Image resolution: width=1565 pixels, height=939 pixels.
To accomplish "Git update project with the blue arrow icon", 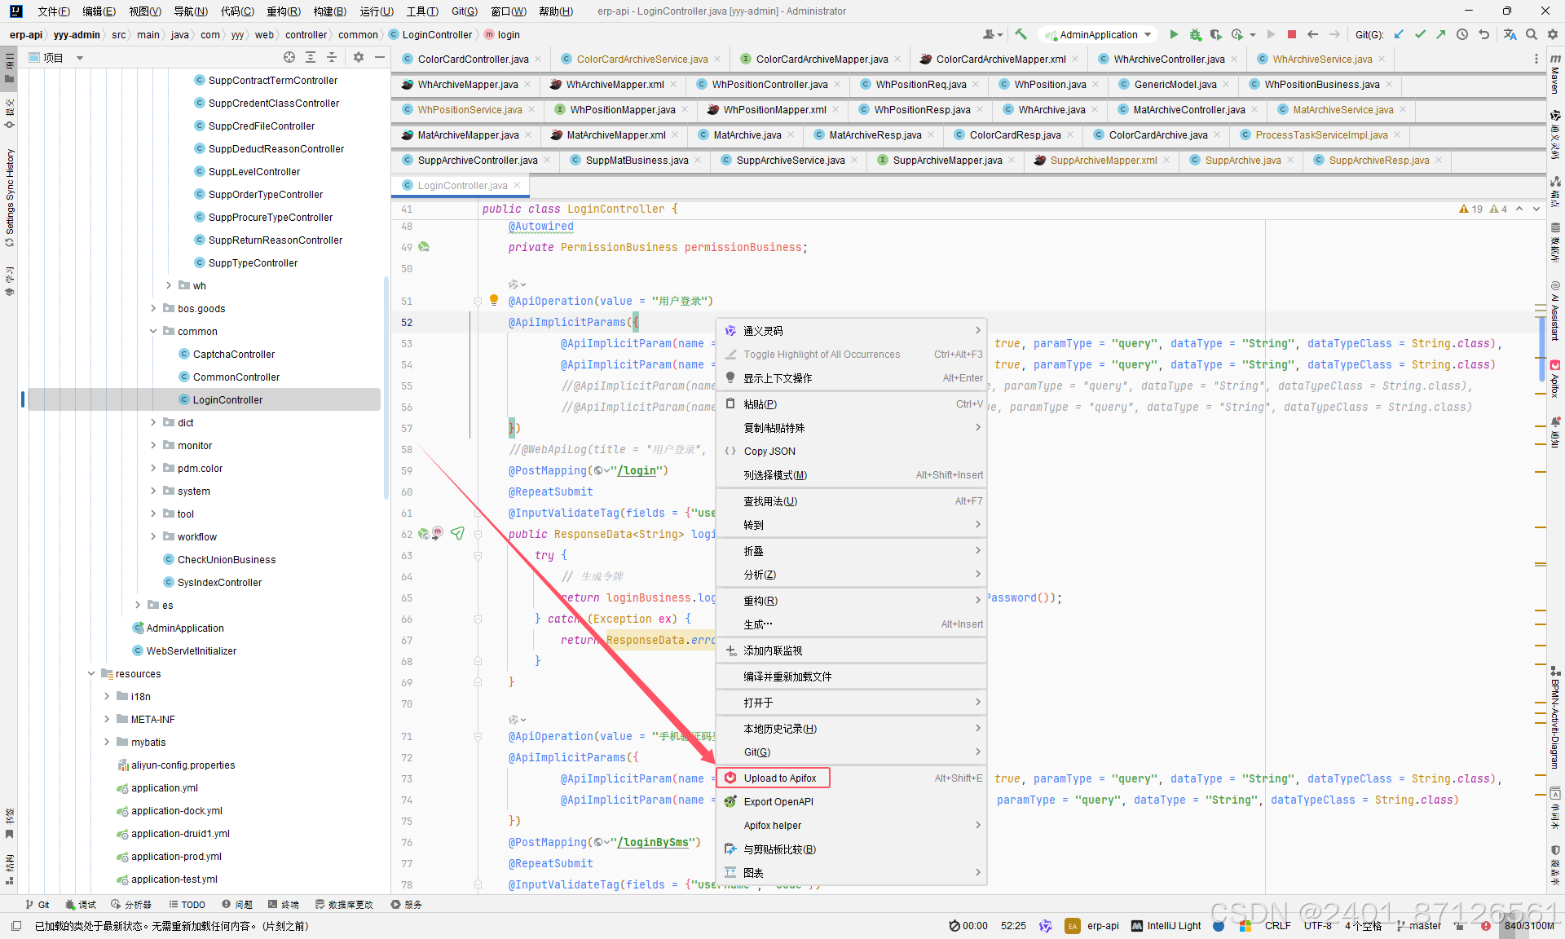I will 1399,34.
